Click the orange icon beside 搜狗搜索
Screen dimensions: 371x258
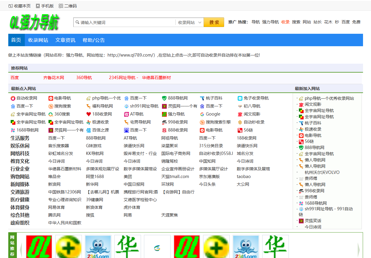coord(51,106)
